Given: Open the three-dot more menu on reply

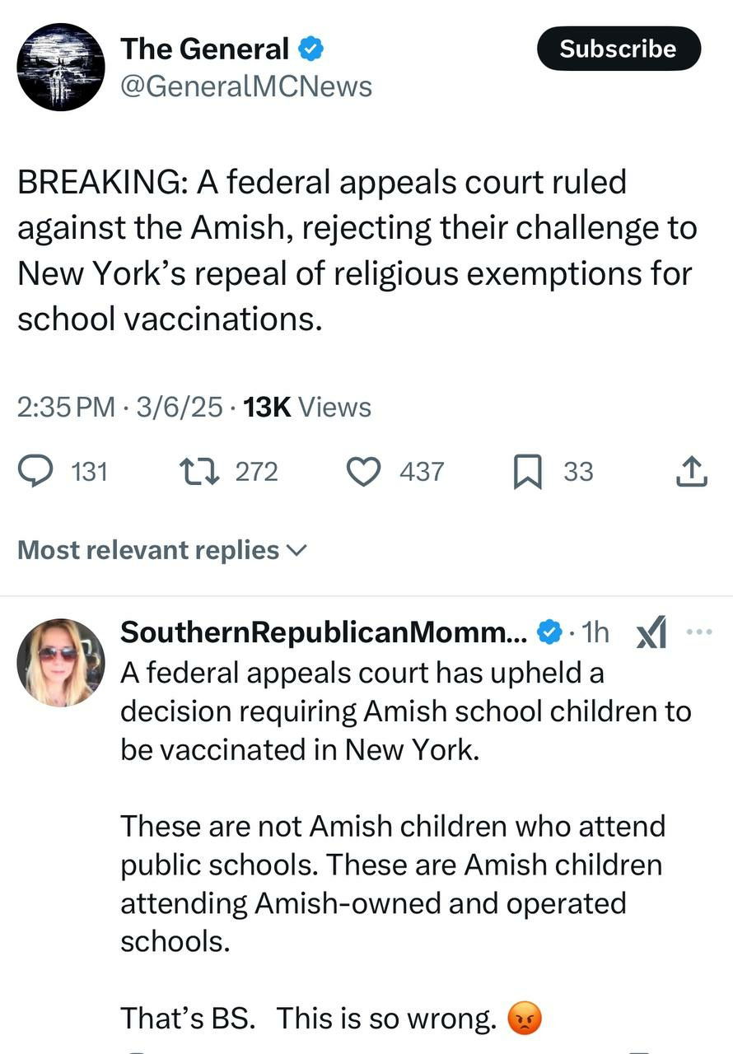Looking at the screenshot, I should click(x=698, y=632).
